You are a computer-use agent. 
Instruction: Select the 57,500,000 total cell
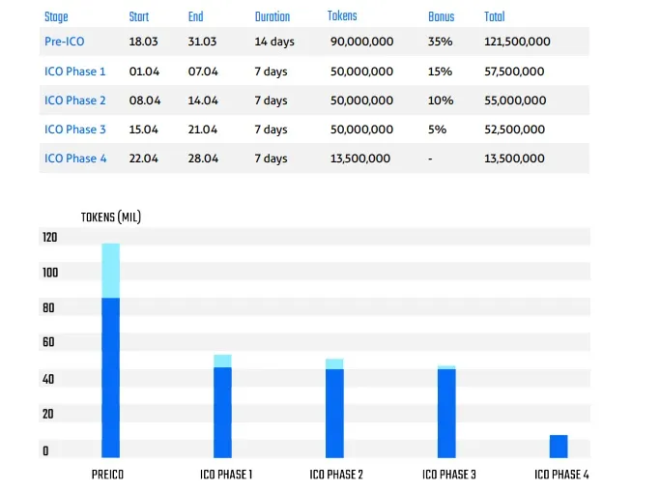[514, 72]
